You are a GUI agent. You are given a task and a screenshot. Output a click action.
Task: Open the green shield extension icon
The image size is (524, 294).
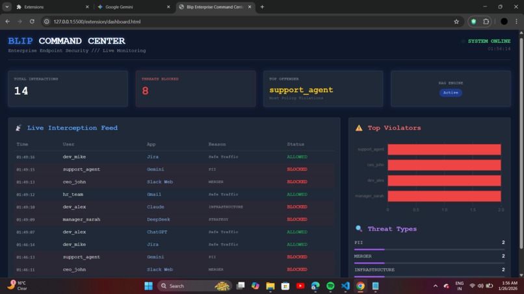(x=473, y=21)
